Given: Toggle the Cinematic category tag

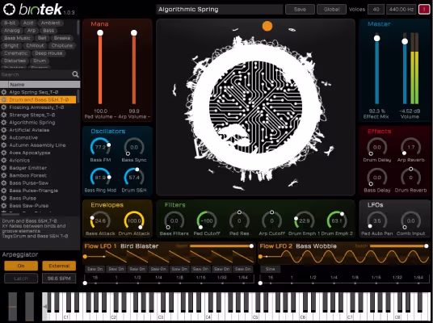Looking at the screenshot, I should (x=15, y=53).
